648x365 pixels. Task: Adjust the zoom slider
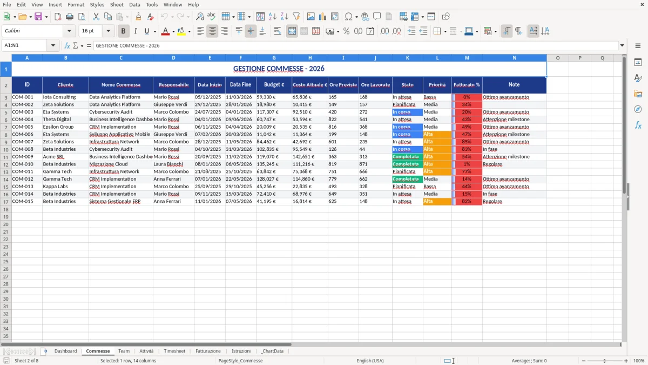point(604,361)
